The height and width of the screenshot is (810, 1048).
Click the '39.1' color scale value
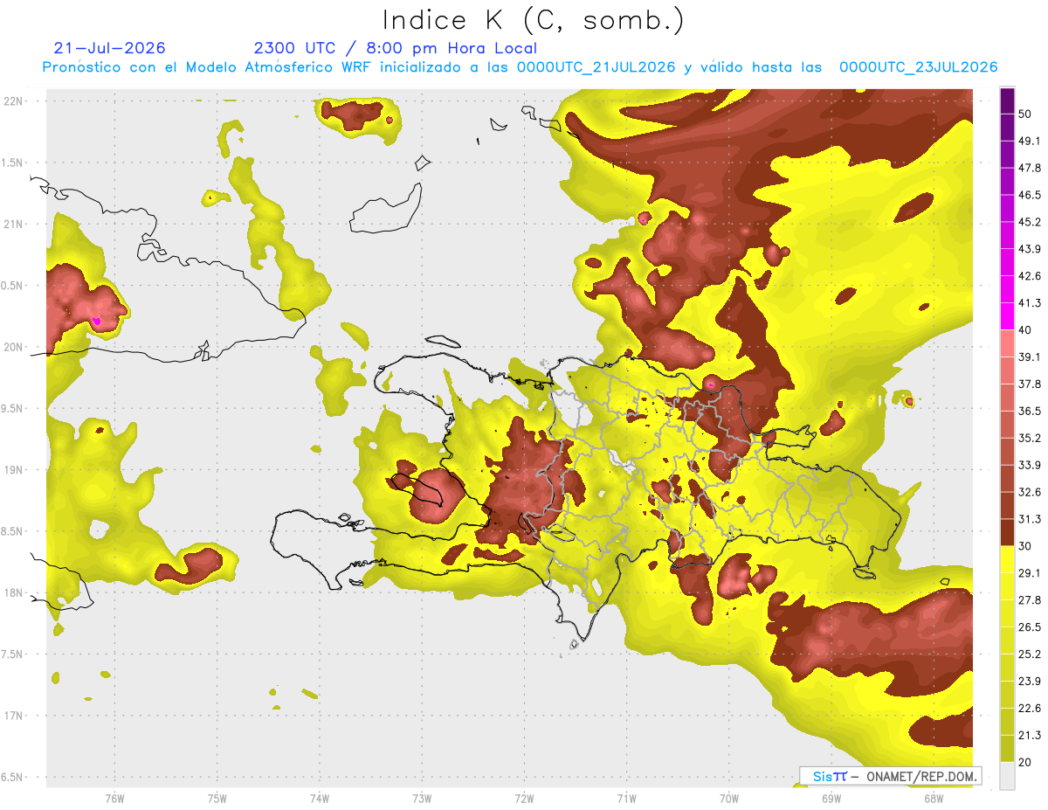coord(1030,357)
